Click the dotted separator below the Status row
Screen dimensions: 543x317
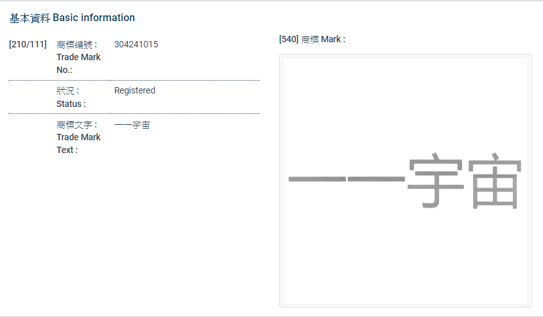click(x=134, y=114)
